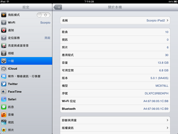Tap the Video clapperboard icon (視訊)
Viewport: 178px width, 134px height.
[x=4, y=122]
